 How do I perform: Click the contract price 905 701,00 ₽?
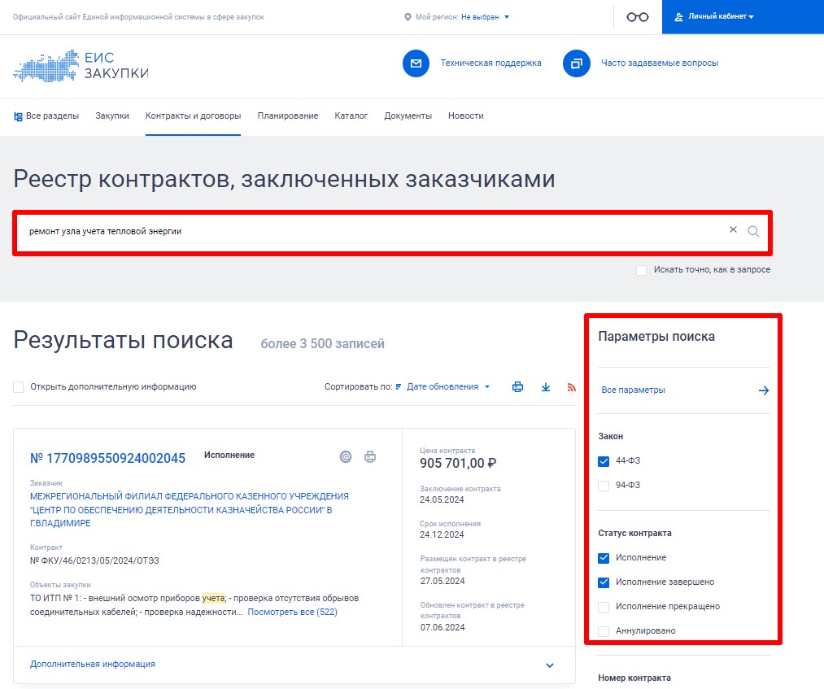[458, 463]
